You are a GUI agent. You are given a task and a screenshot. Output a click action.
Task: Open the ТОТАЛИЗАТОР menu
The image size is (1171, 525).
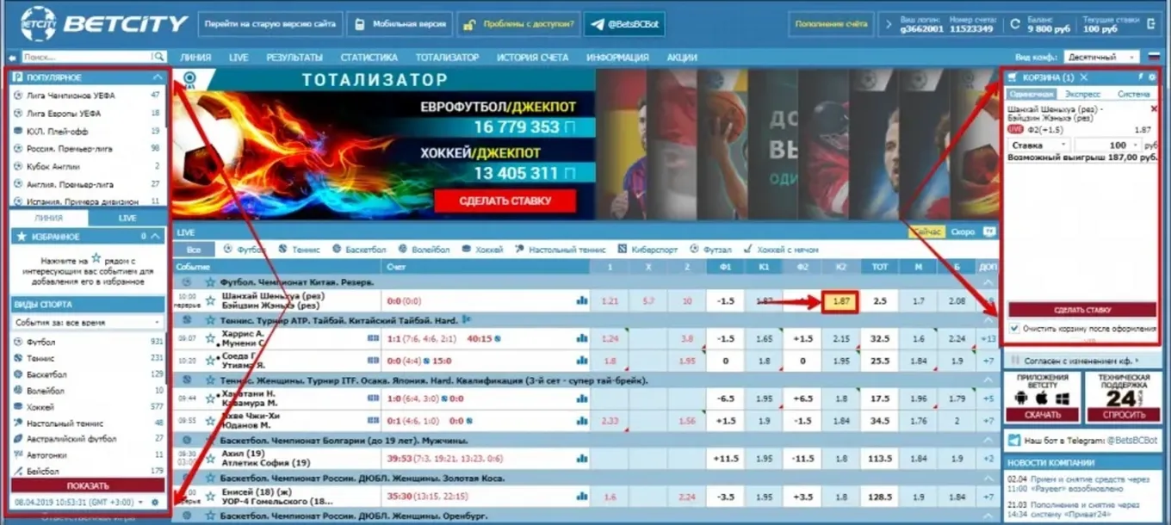(x=448, y=58)
